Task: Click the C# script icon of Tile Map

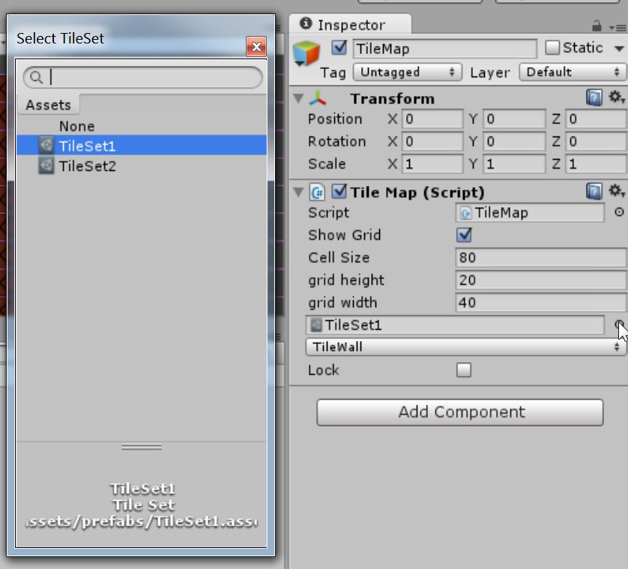Action: pos(317,193)
